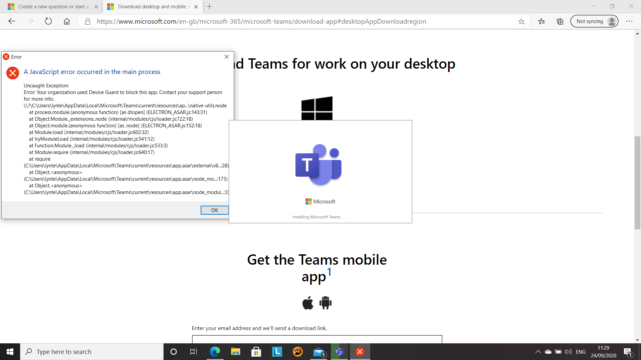The image size is (641, 360).
Task: Add this page to favourites star
Action: pos(521,22)
